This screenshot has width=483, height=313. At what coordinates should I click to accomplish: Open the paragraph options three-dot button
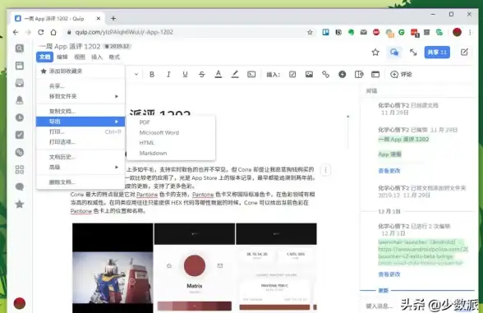[x=325, y=170]
